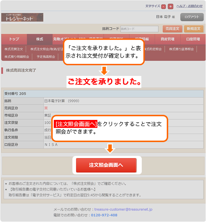Open the 資産管理 tab
The image size is (206, 222).
point(167,39)
